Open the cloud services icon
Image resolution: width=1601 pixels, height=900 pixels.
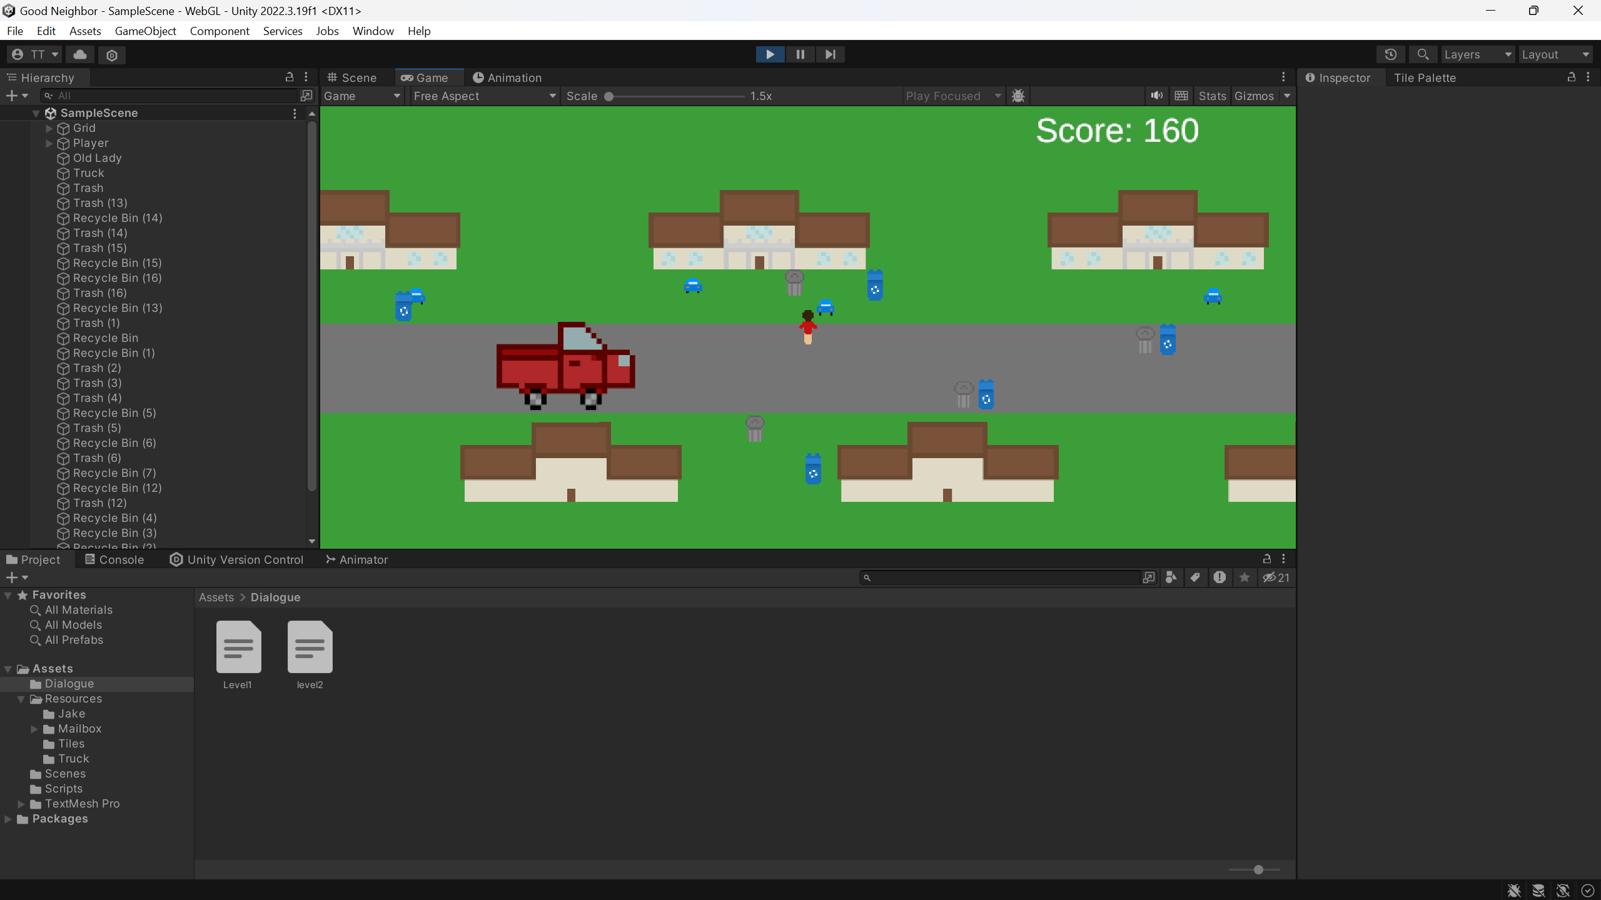(80, 54)
